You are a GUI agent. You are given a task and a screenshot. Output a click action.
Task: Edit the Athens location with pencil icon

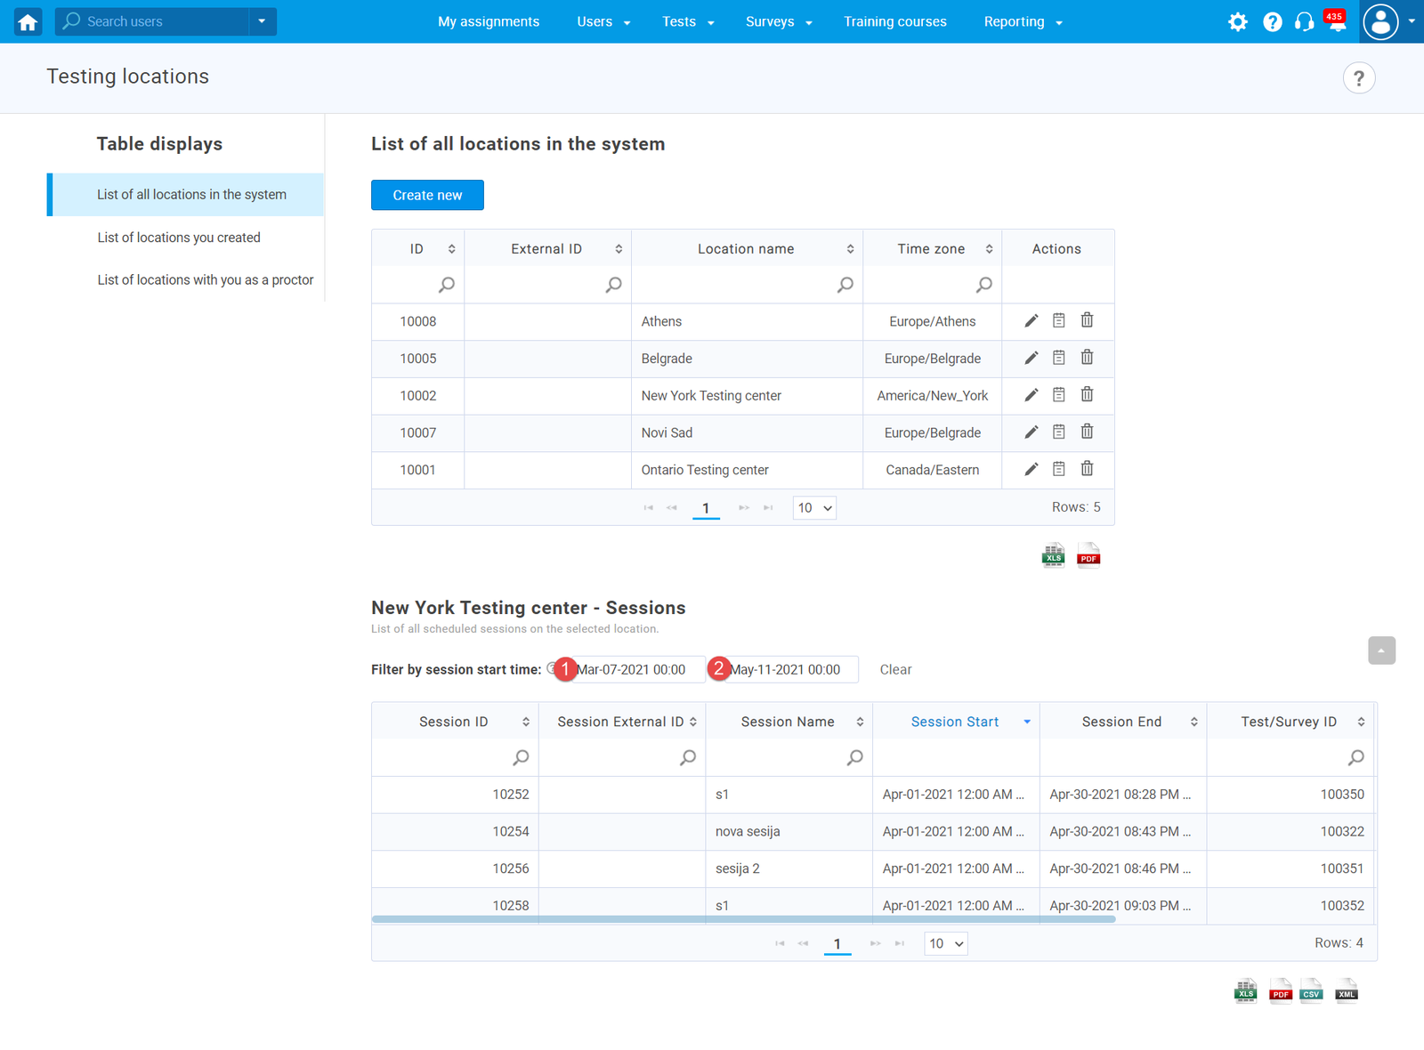pyautogui.click(x=1031, y=321)
